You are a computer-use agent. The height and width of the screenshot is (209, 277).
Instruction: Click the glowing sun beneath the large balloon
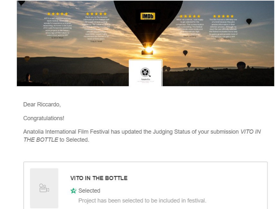(x=148, y=49)
